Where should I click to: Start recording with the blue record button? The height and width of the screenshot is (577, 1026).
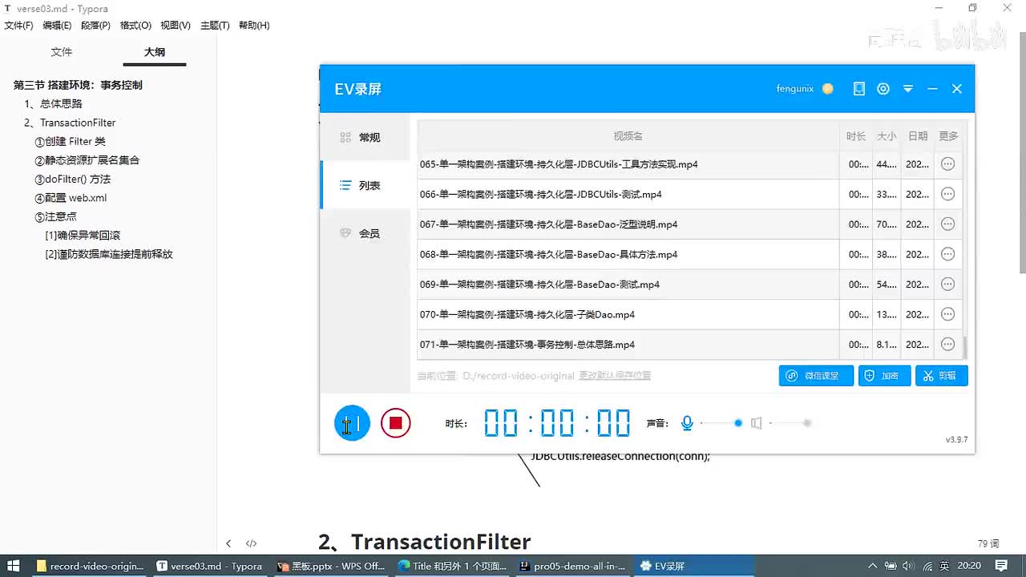coord(352,422)
